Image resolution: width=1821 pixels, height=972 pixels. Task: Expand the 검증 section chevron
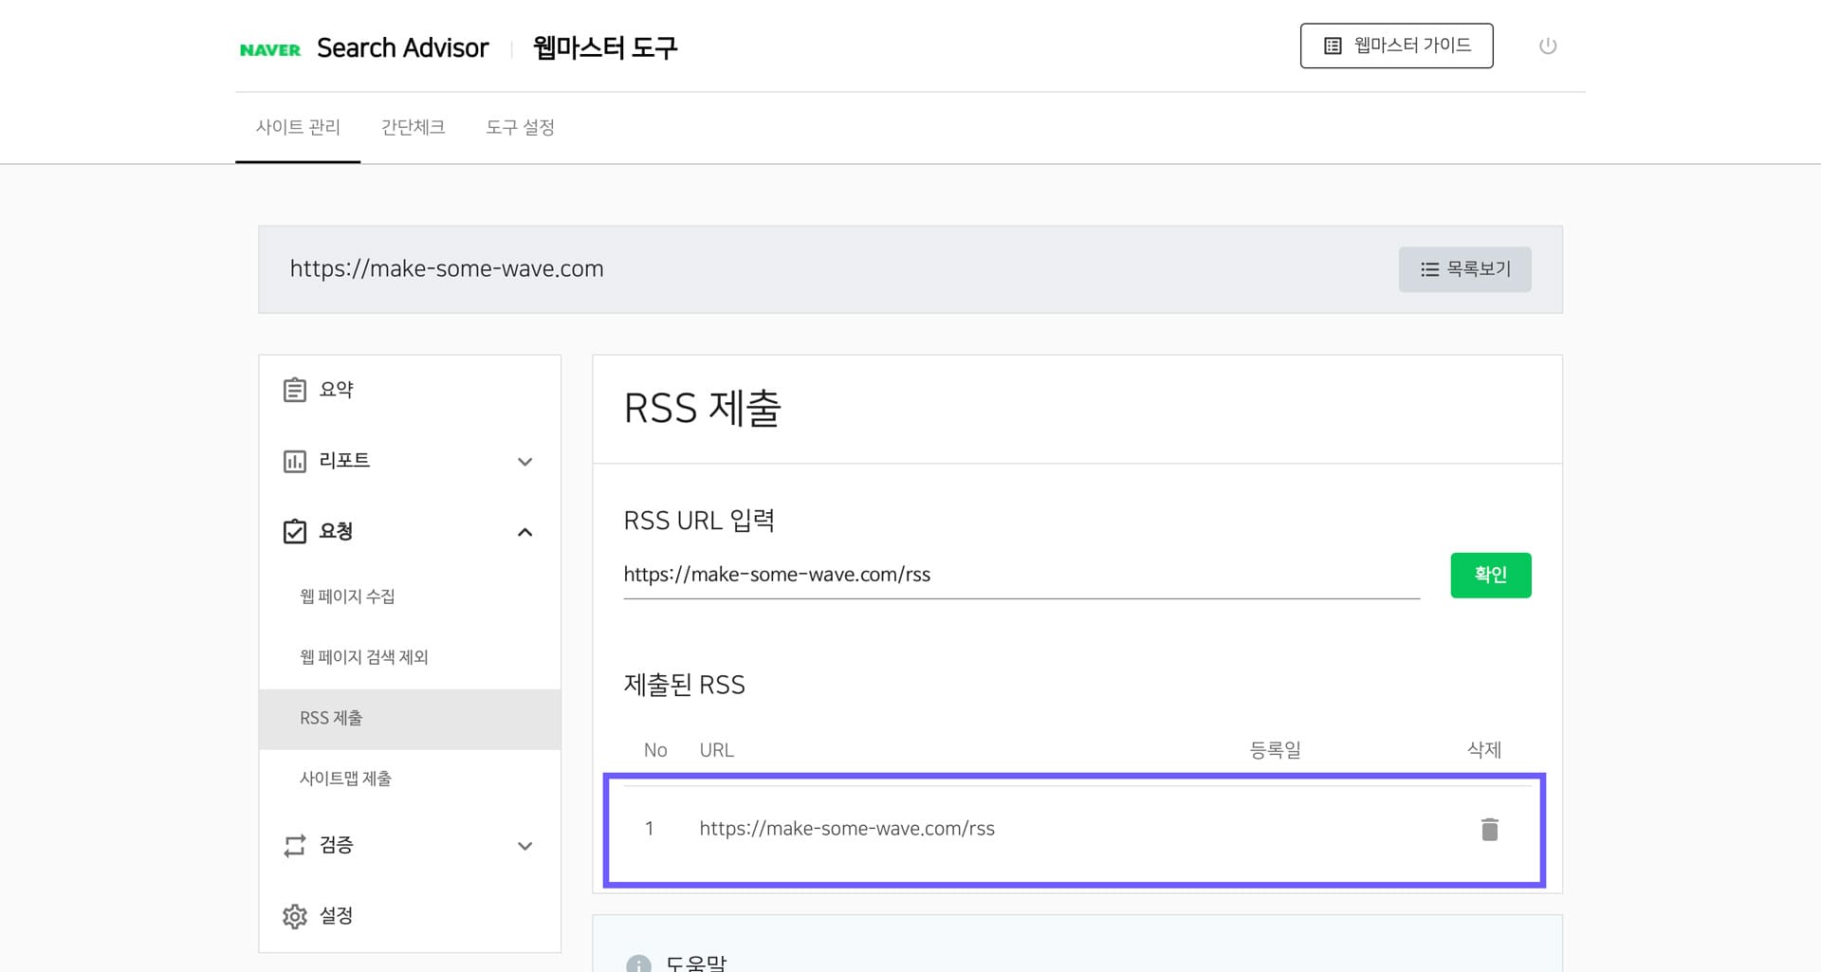point(524,846)
